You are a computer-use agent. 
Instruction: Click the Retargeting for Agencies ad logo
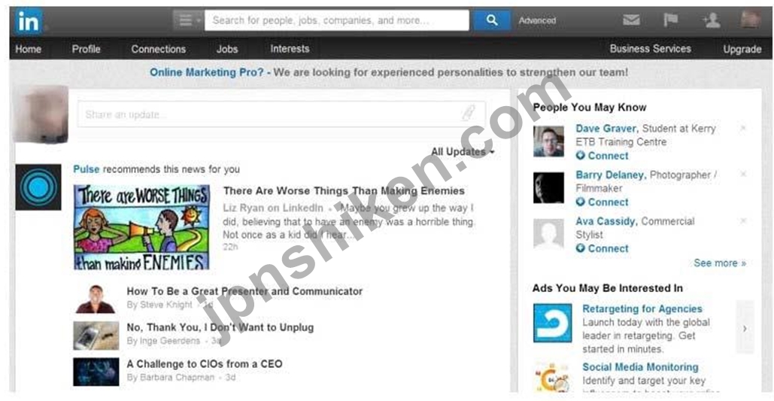552,323
